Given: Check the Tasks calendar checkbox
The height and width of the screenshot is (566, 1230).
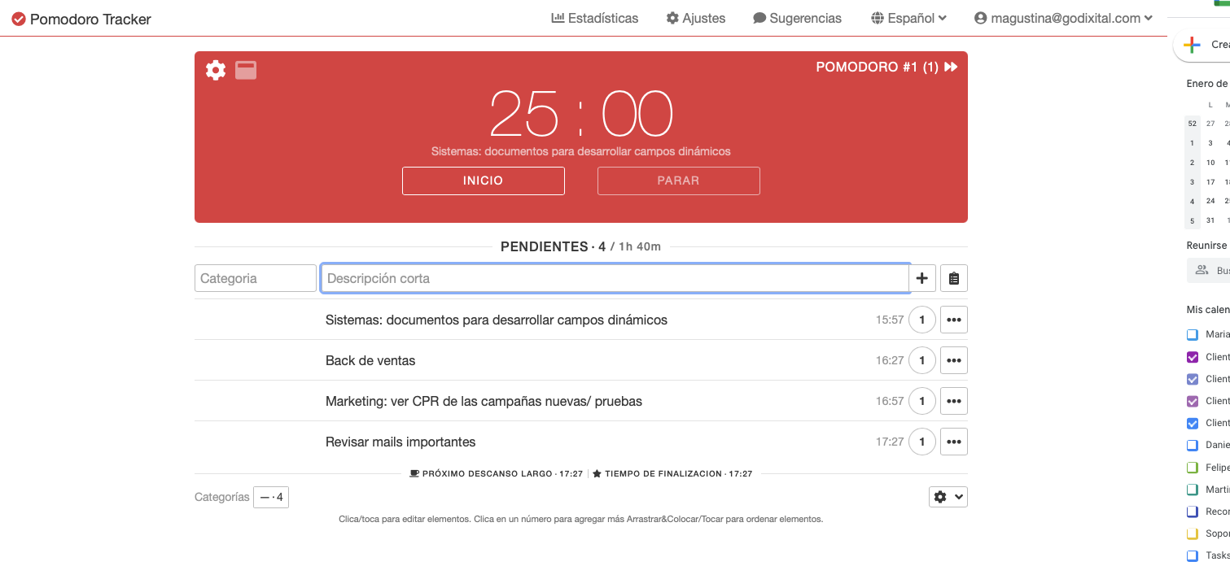Looking at the screenshot, I should pos(1193,555).
